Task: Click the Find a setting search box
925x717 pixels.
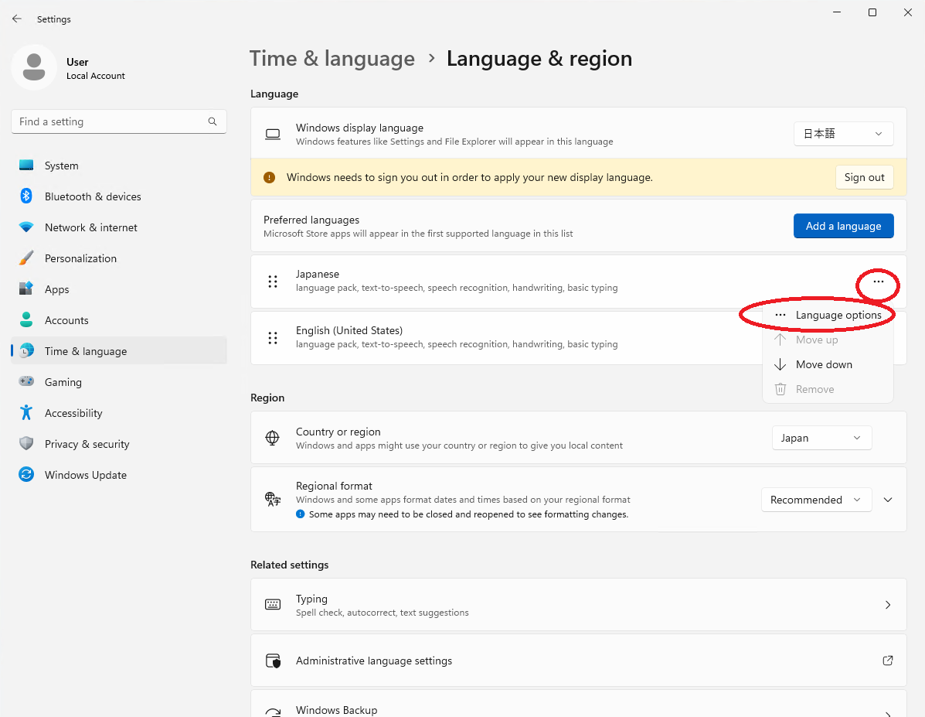Action: point(118,121)
